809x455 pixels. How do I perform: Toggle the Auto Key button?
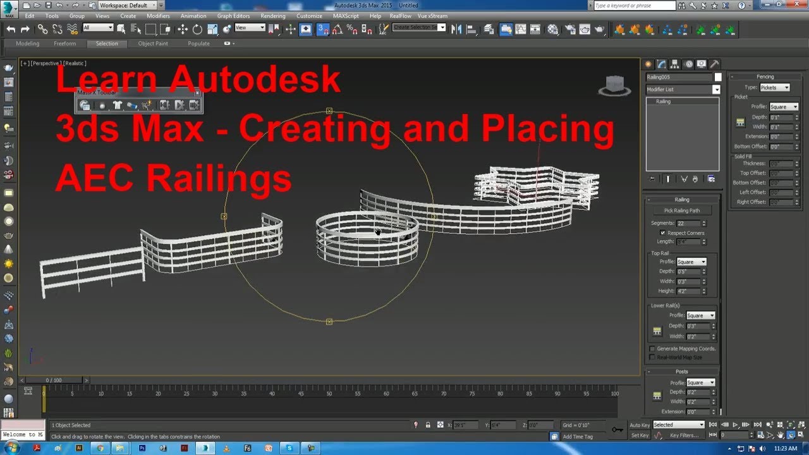pyautogui.click(x=640, y=425)
